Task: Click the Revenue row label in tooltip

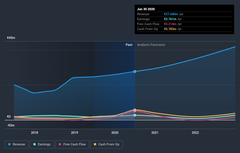Action: point(143,14)
